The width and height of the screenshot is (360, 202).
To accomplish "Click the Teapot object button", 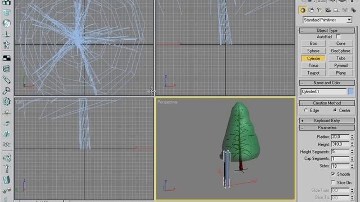I will [313, 73].
